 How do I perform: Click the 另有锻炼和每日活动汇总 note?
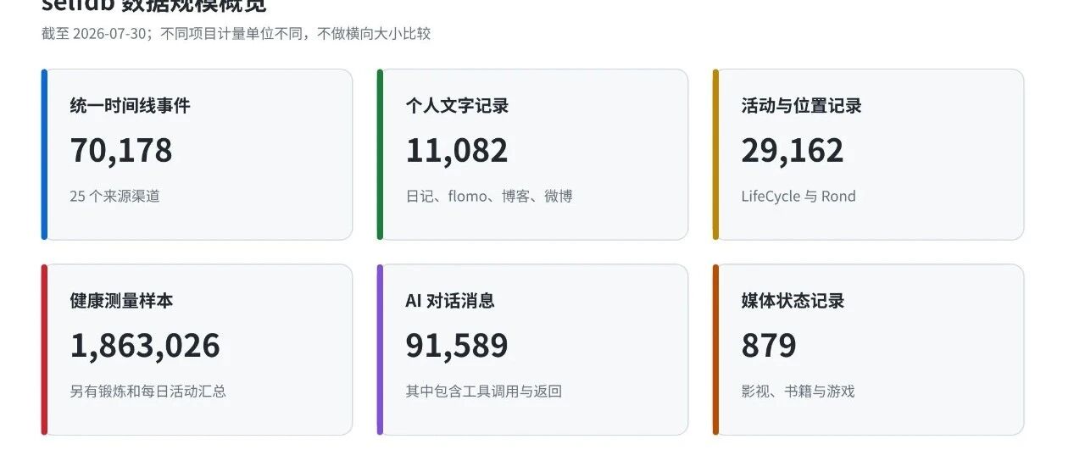(x=147, y=391)
